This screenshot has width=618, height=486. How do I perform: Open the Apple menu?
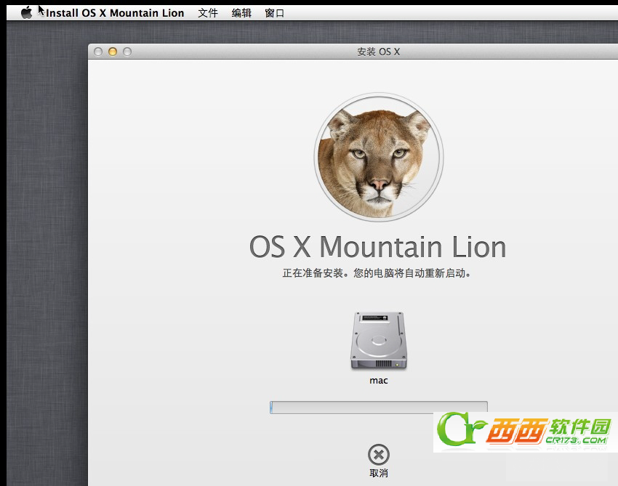coord(26,13)
